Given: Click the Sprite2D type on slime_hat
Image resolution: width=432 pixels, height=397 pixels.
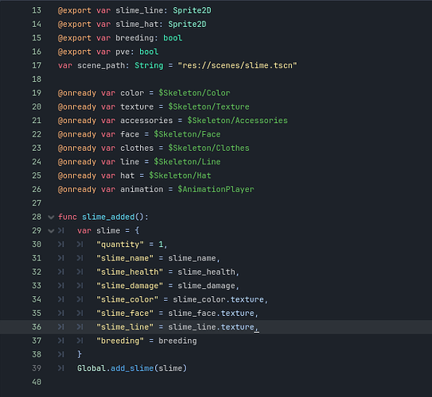Looking at the screenshot, I should tap(187, 24).
